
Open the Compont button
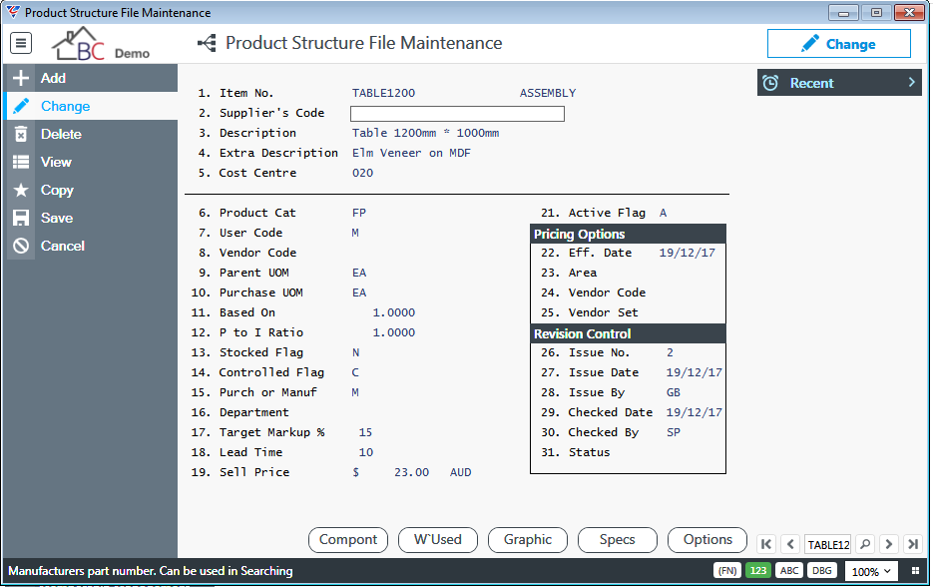point(348,540)
